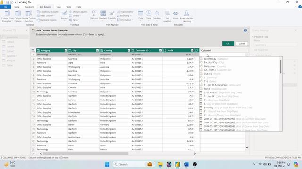Screen dimensions: 302x169
Task: Click the notification bell in system tray
Action: [288, 164]
